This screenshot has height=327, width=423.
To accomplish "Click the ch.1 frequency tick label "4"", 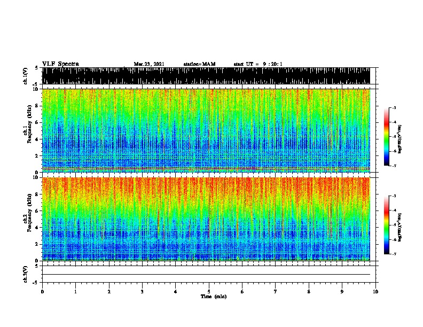I will coord(37,139).
